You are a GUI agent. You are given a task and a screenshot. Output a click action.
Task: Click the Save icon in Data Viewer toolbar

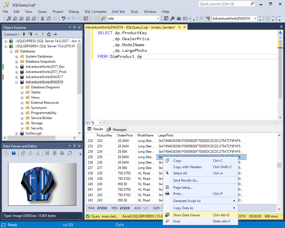click(x=13, y=153)
